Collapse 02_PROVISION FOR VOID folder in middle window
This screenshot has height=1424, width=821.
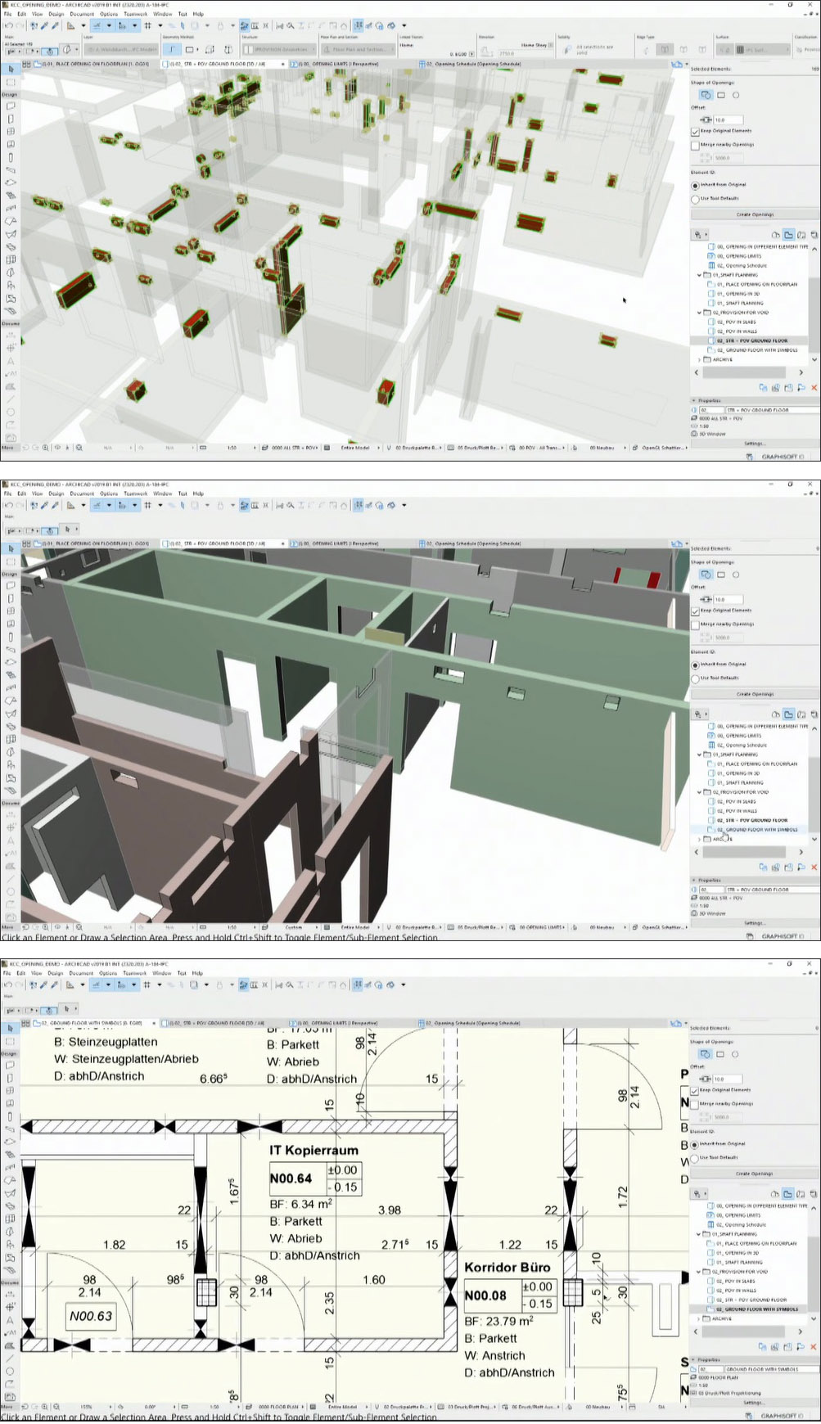tap(699, 792)
